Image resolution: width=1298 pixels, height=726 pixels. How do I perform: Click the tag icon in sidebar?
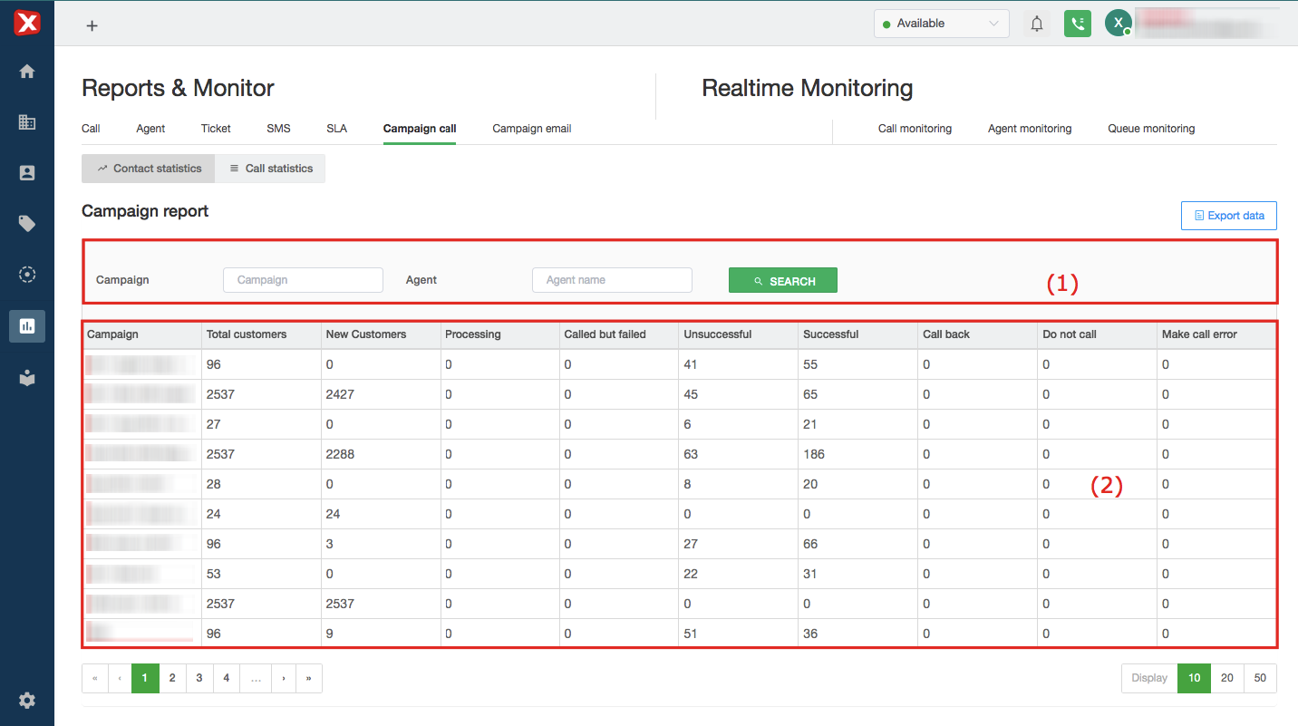[27, 224]
